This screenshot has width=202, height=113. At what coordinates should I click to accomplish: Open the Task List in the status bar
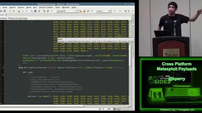pyautogui.click(x=128, y=109)
